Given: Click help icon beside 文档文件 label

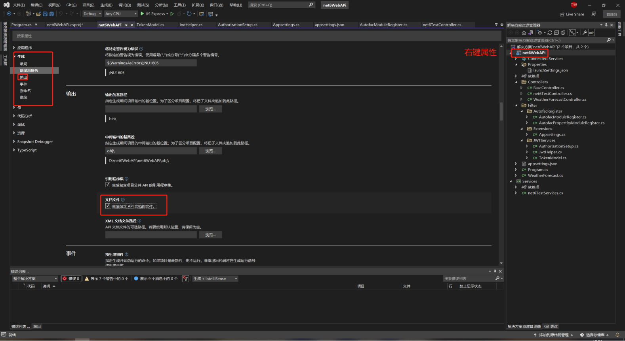Looking at the screenshot, I should point(123,200).
